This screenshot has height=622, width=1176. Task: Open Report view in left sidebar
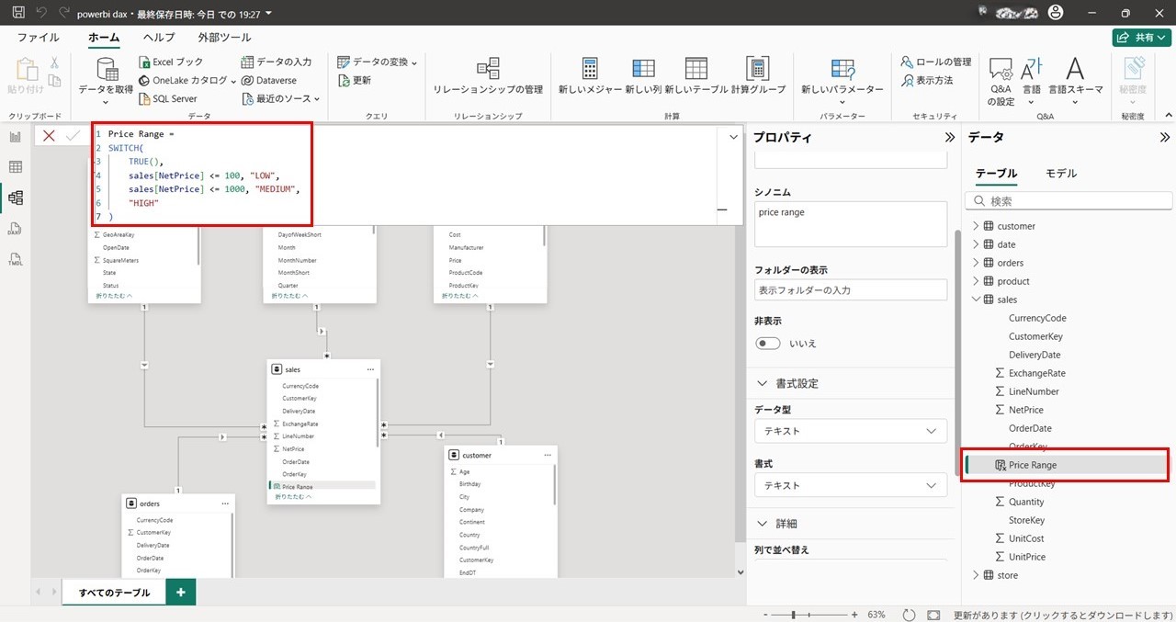[x=15, y=137]
